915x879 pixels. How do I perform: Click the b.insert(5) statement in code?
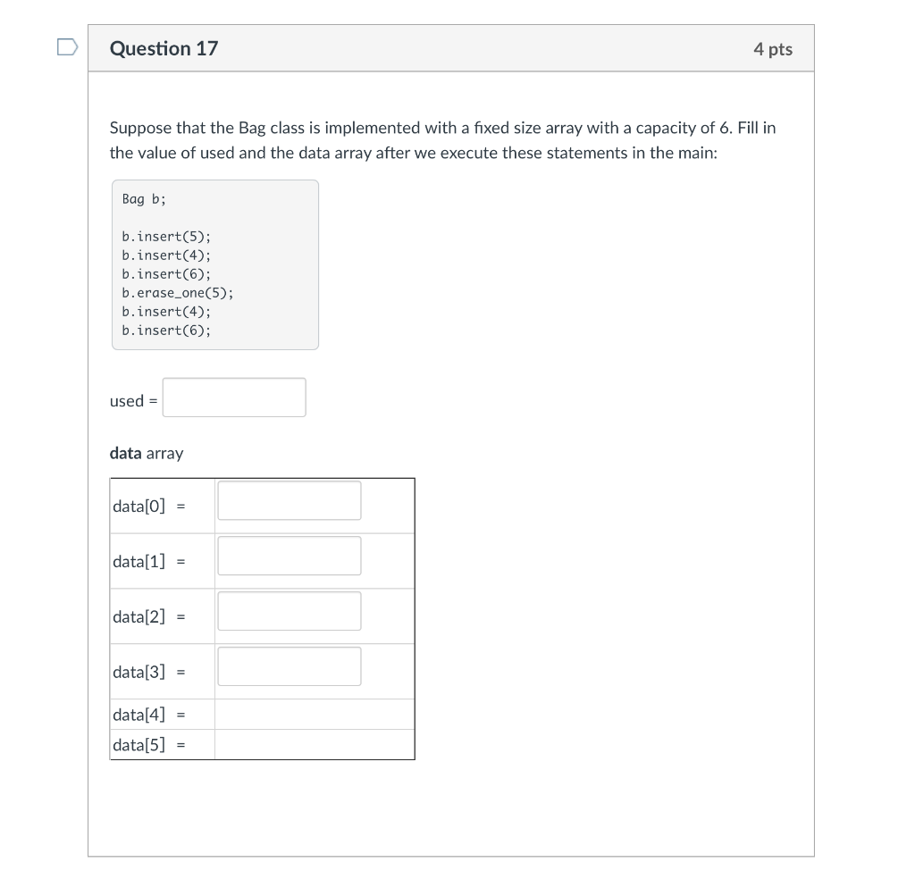pos(165,236)
